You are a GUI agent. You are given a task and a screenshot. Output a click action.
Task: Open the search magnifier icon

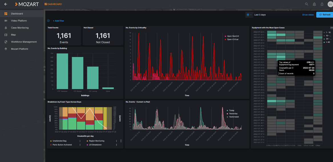307,4
